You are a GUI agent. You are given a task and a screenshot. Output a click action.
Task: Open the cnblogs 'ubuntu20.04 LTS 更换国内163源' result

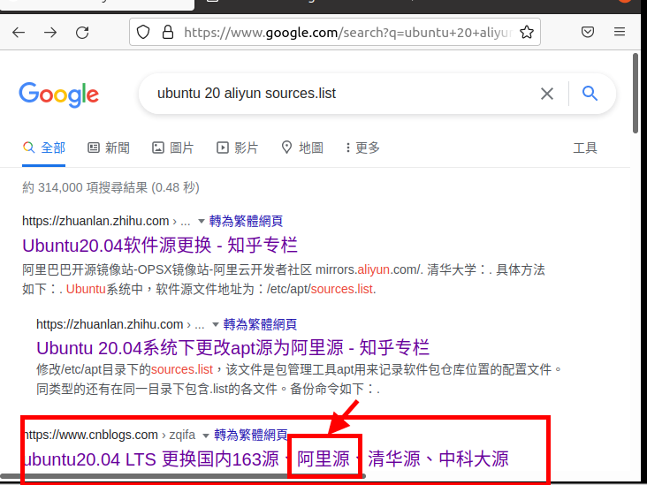(x=266, y=459)
